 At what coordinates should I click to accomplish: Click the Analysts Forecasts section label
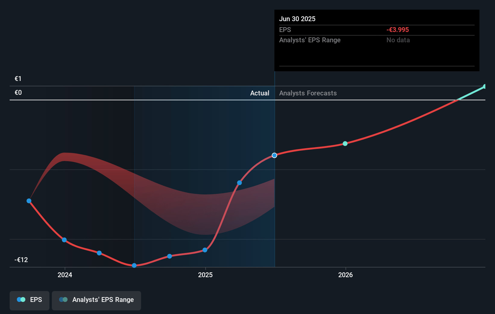[x=308, y=93]
